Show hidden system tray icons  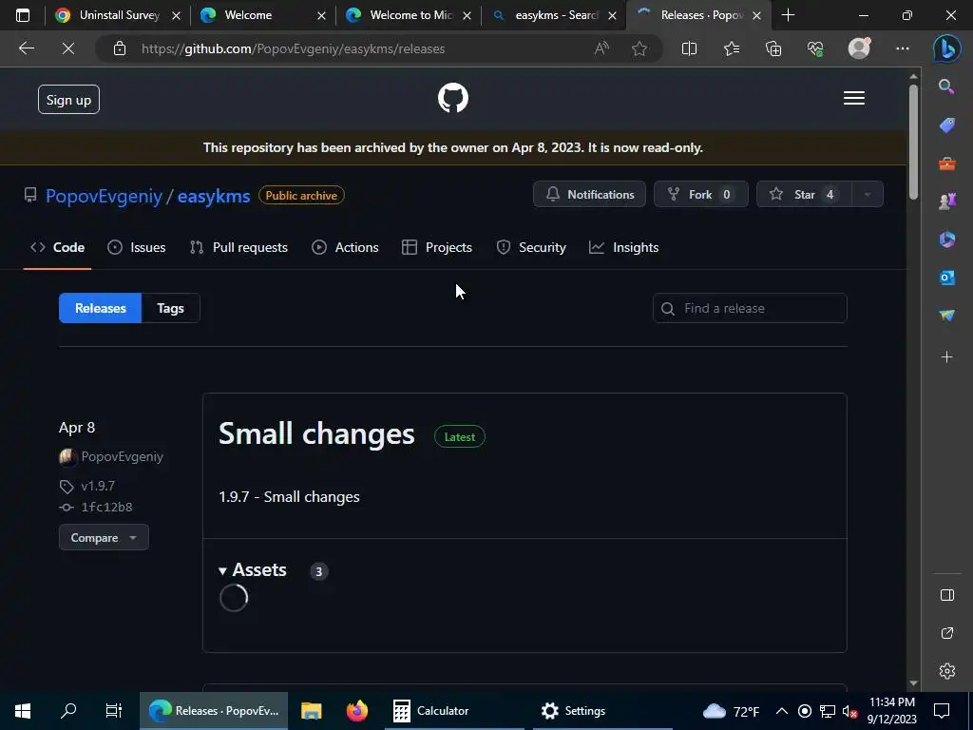(782, 711)
